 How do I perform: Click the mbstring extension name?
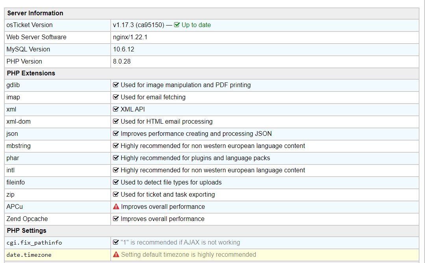pos(19,146)
